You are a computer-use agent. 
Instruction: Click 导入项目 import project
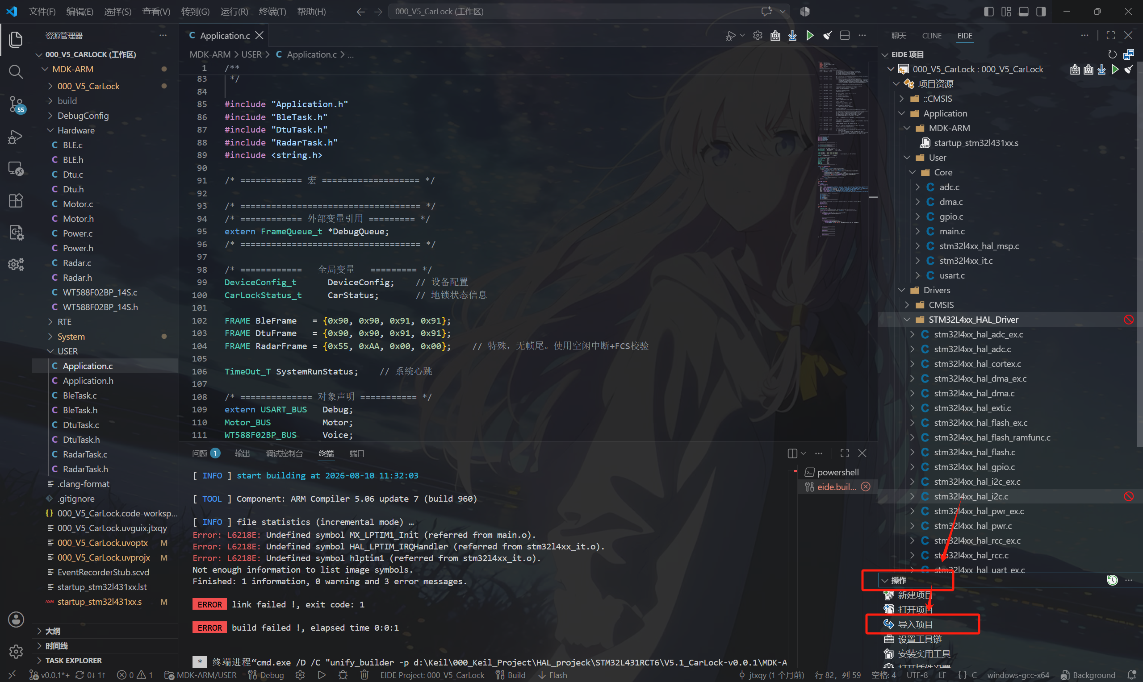tap(915, 624)
